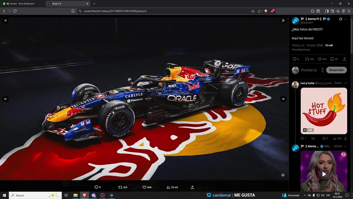Click the Responder button
Image resolution: width=353 pixels, height=199 pixels.
(x=336, y=70)
